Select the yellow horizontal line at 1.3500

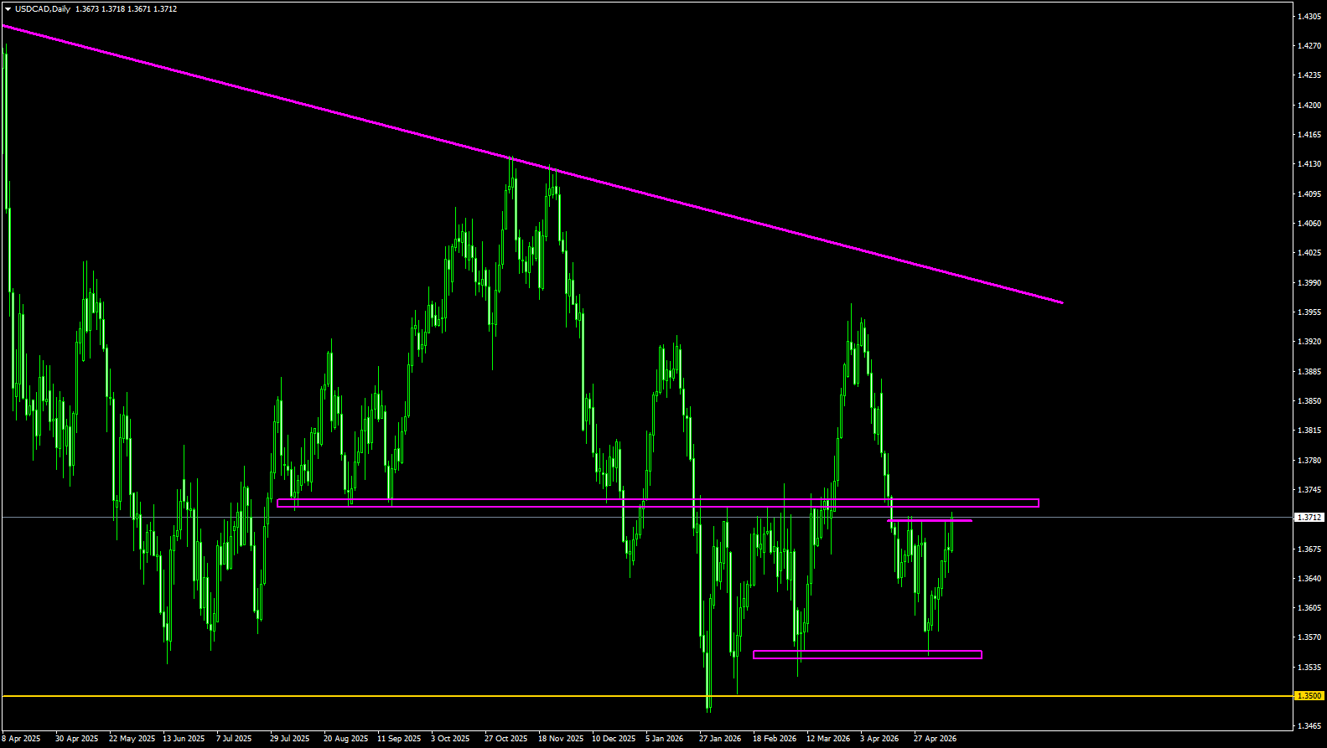[645, 696]
